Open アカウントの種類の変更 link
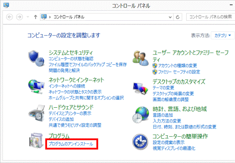Screen dimensions: 235x163 [x=178, y=66]
